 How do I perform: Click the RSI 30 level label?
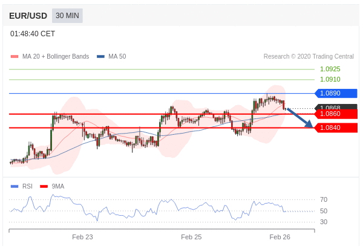[324, 222]
